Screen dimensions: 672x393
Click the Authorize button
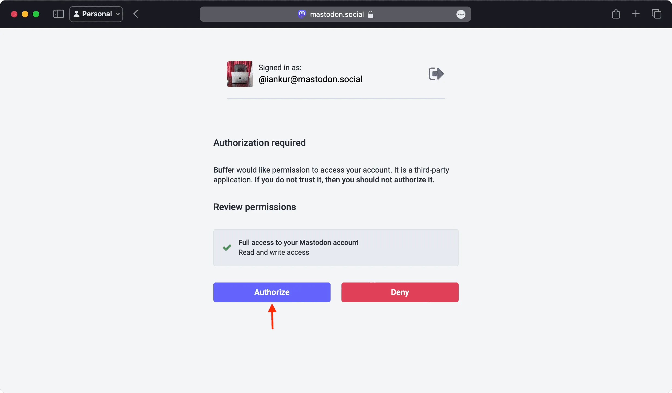pos(272,292)
